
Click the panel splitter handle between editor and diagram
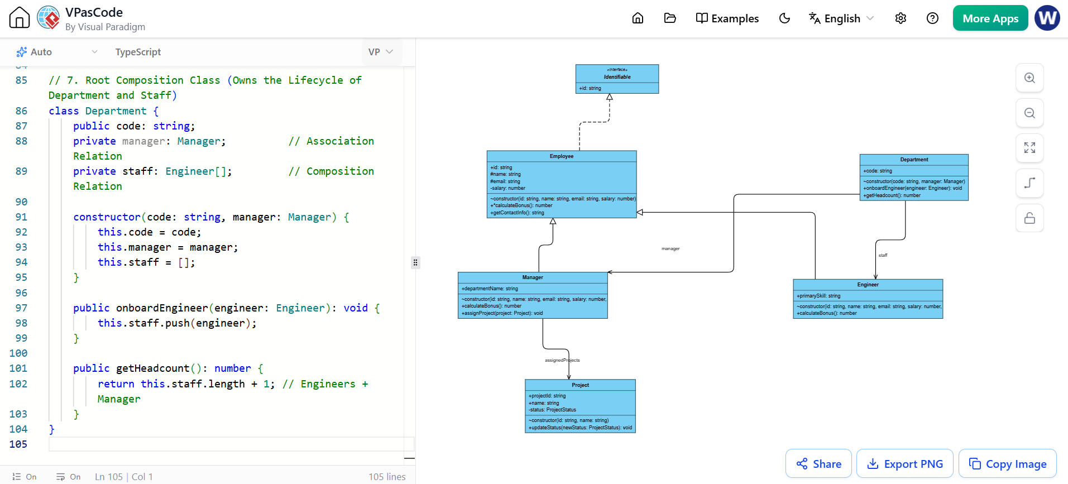tap(415, 262)
